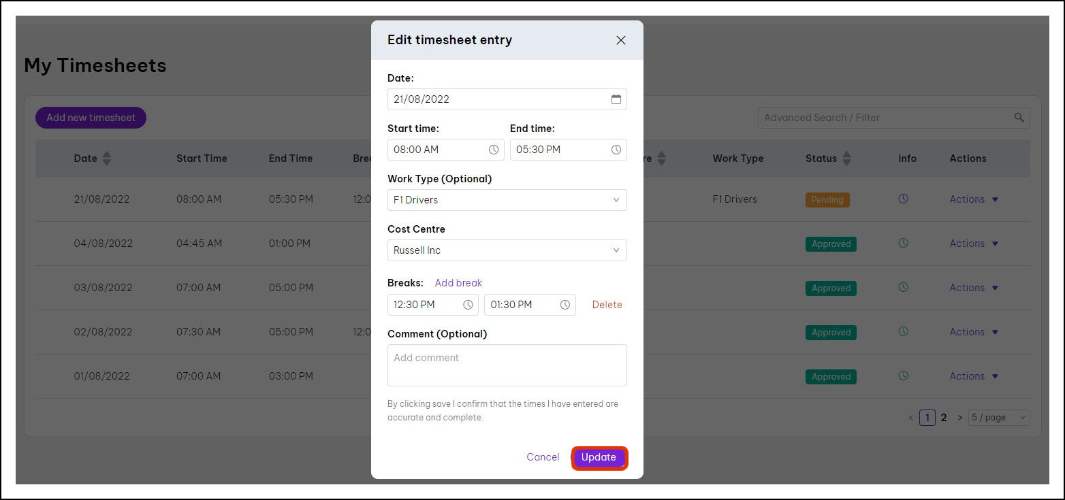Click into the Add comment text area
Viewport: 1065px width, 500px height.
[507, 365]
